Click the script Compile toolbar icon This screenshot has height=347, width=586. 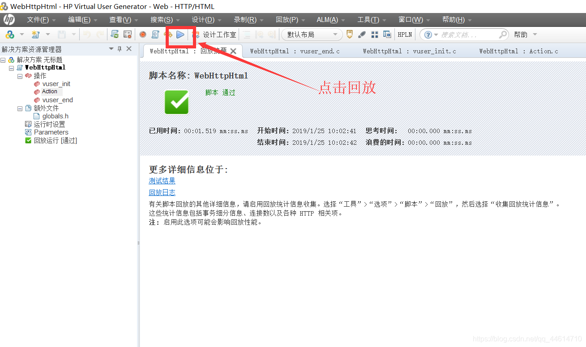tap(155, 35)
